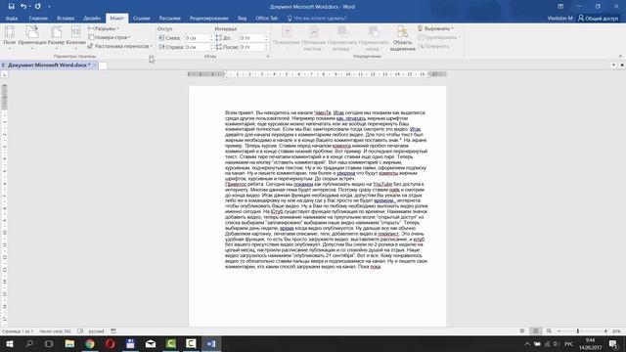Open the Vladislav M account menu
626x352 pixels.
pos(559,19)
